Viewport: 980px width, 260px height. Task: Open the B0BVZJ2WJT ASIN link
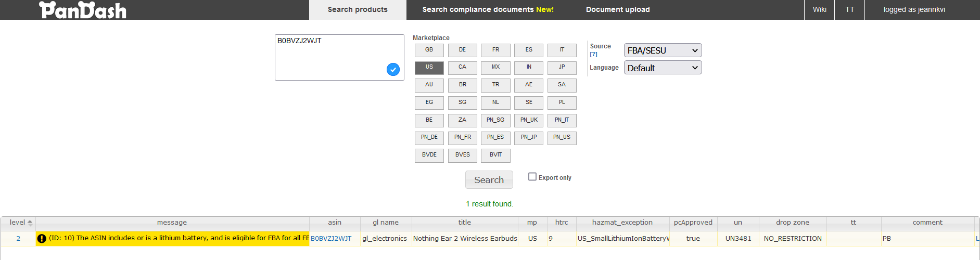tap(331, 239)
